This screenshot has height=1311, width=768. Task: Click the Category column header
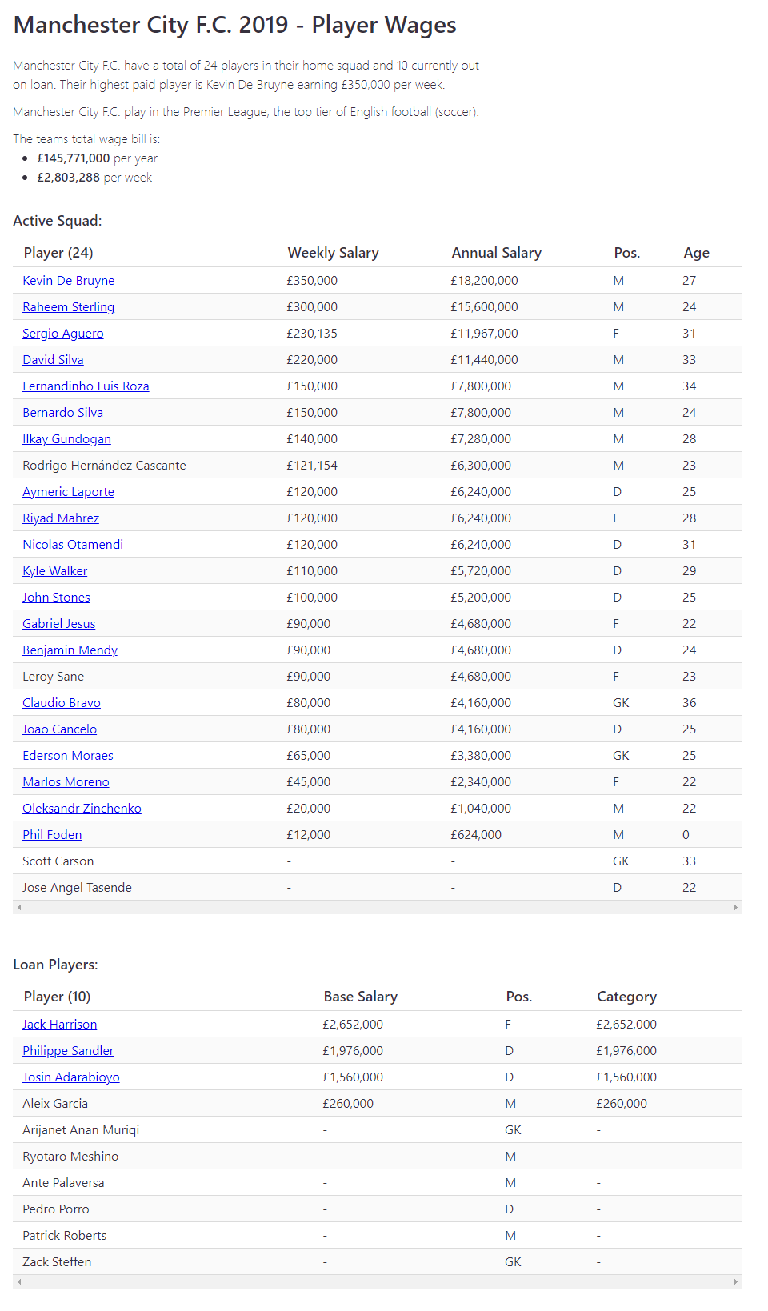coord(626,997)
